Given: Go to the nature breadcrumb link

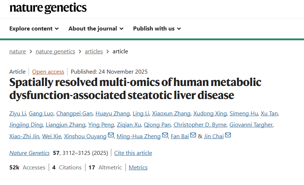Looking at the screenshot, I should (17, 52).
